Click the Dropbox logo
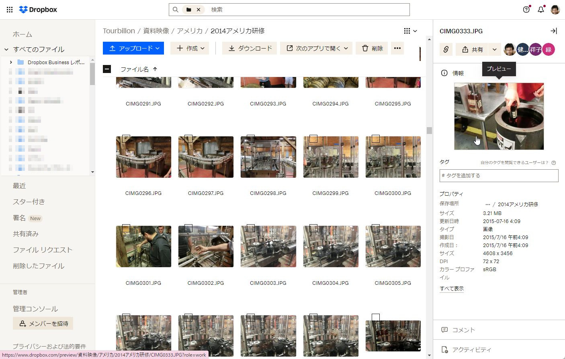This screenshot has height=359, width=565. [x=38, y=10]
